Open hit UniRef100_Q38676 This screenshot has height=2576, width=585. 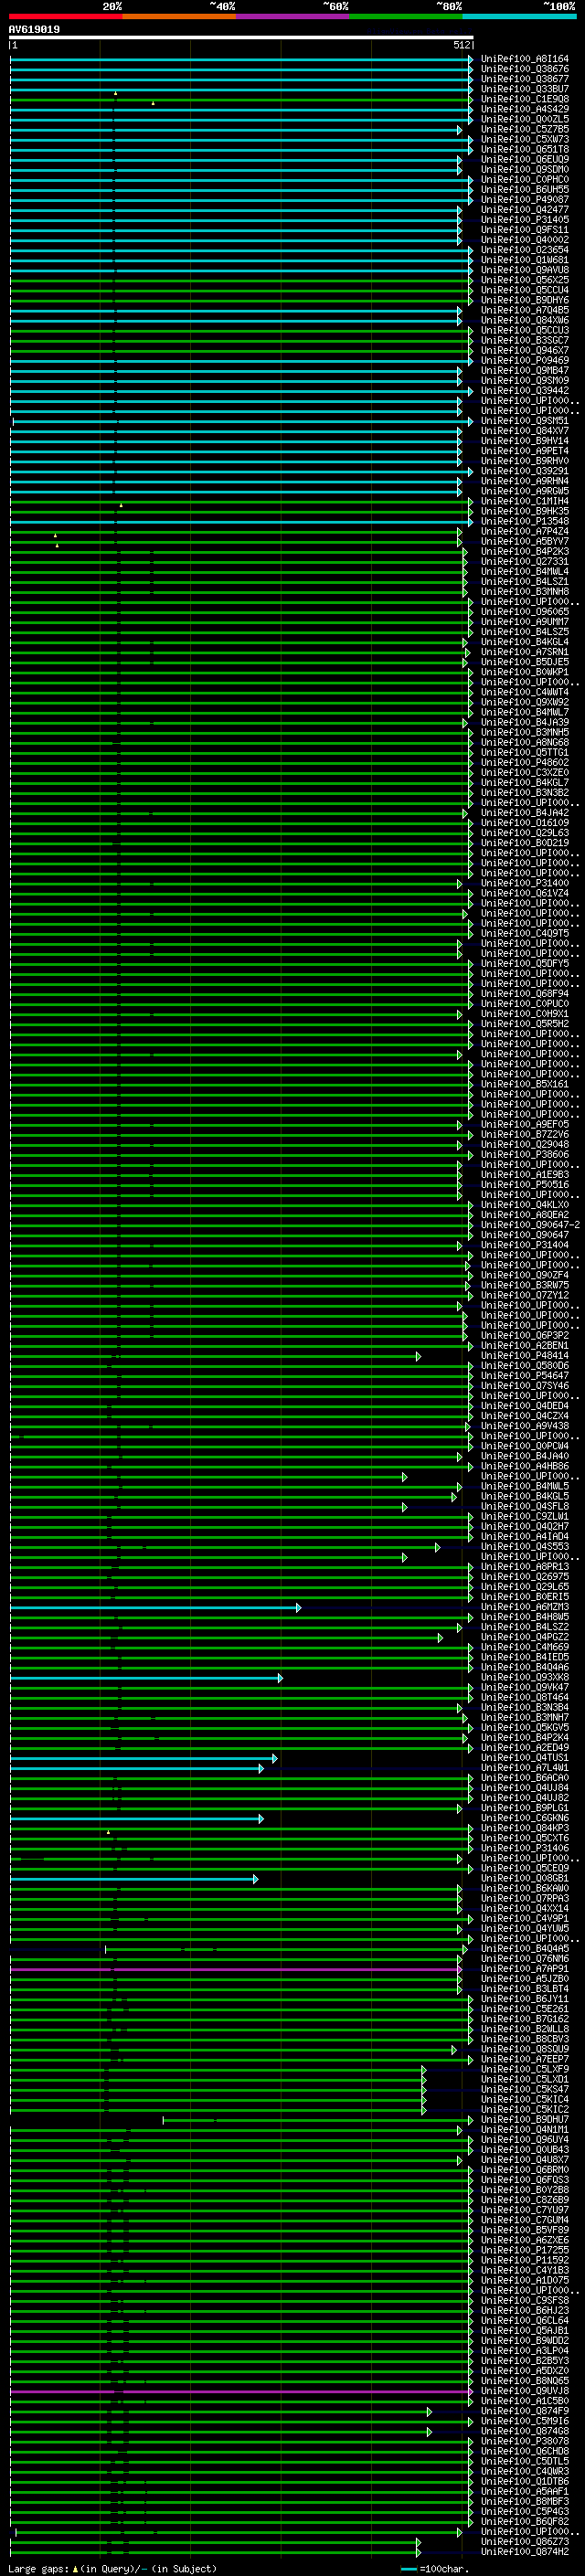tap(525, 69)
